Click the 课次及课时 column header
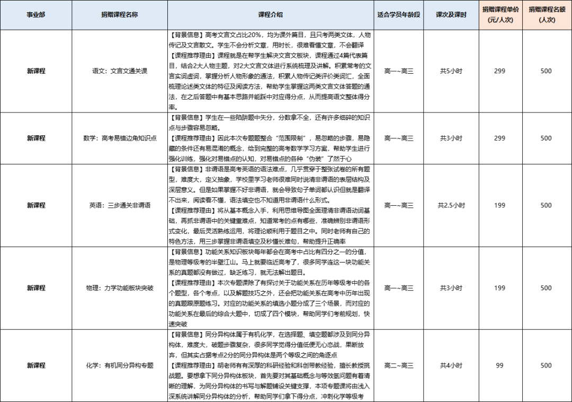This screenshot has width=572, height=402. coord(451,15)
